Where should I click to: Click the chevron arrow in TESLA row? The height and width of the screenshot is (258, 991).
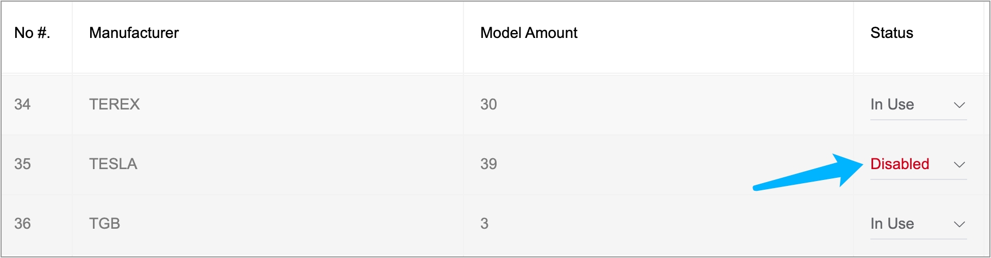pos(959,164)
